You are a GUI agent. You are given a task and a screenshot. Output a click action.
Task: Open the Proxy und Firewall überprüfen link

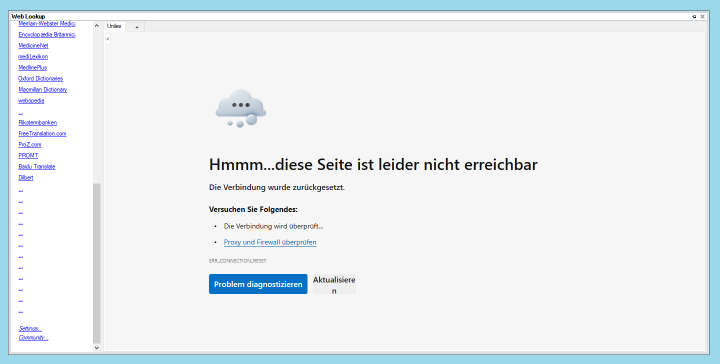pyautogui.click(x=270, y=242)
